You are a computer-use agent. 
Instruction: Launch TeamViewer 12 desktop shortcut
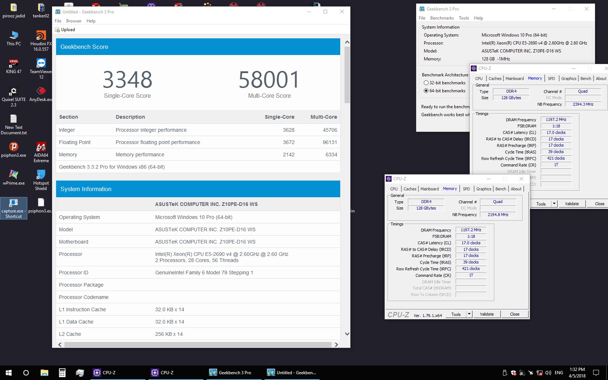click(41, 69)
